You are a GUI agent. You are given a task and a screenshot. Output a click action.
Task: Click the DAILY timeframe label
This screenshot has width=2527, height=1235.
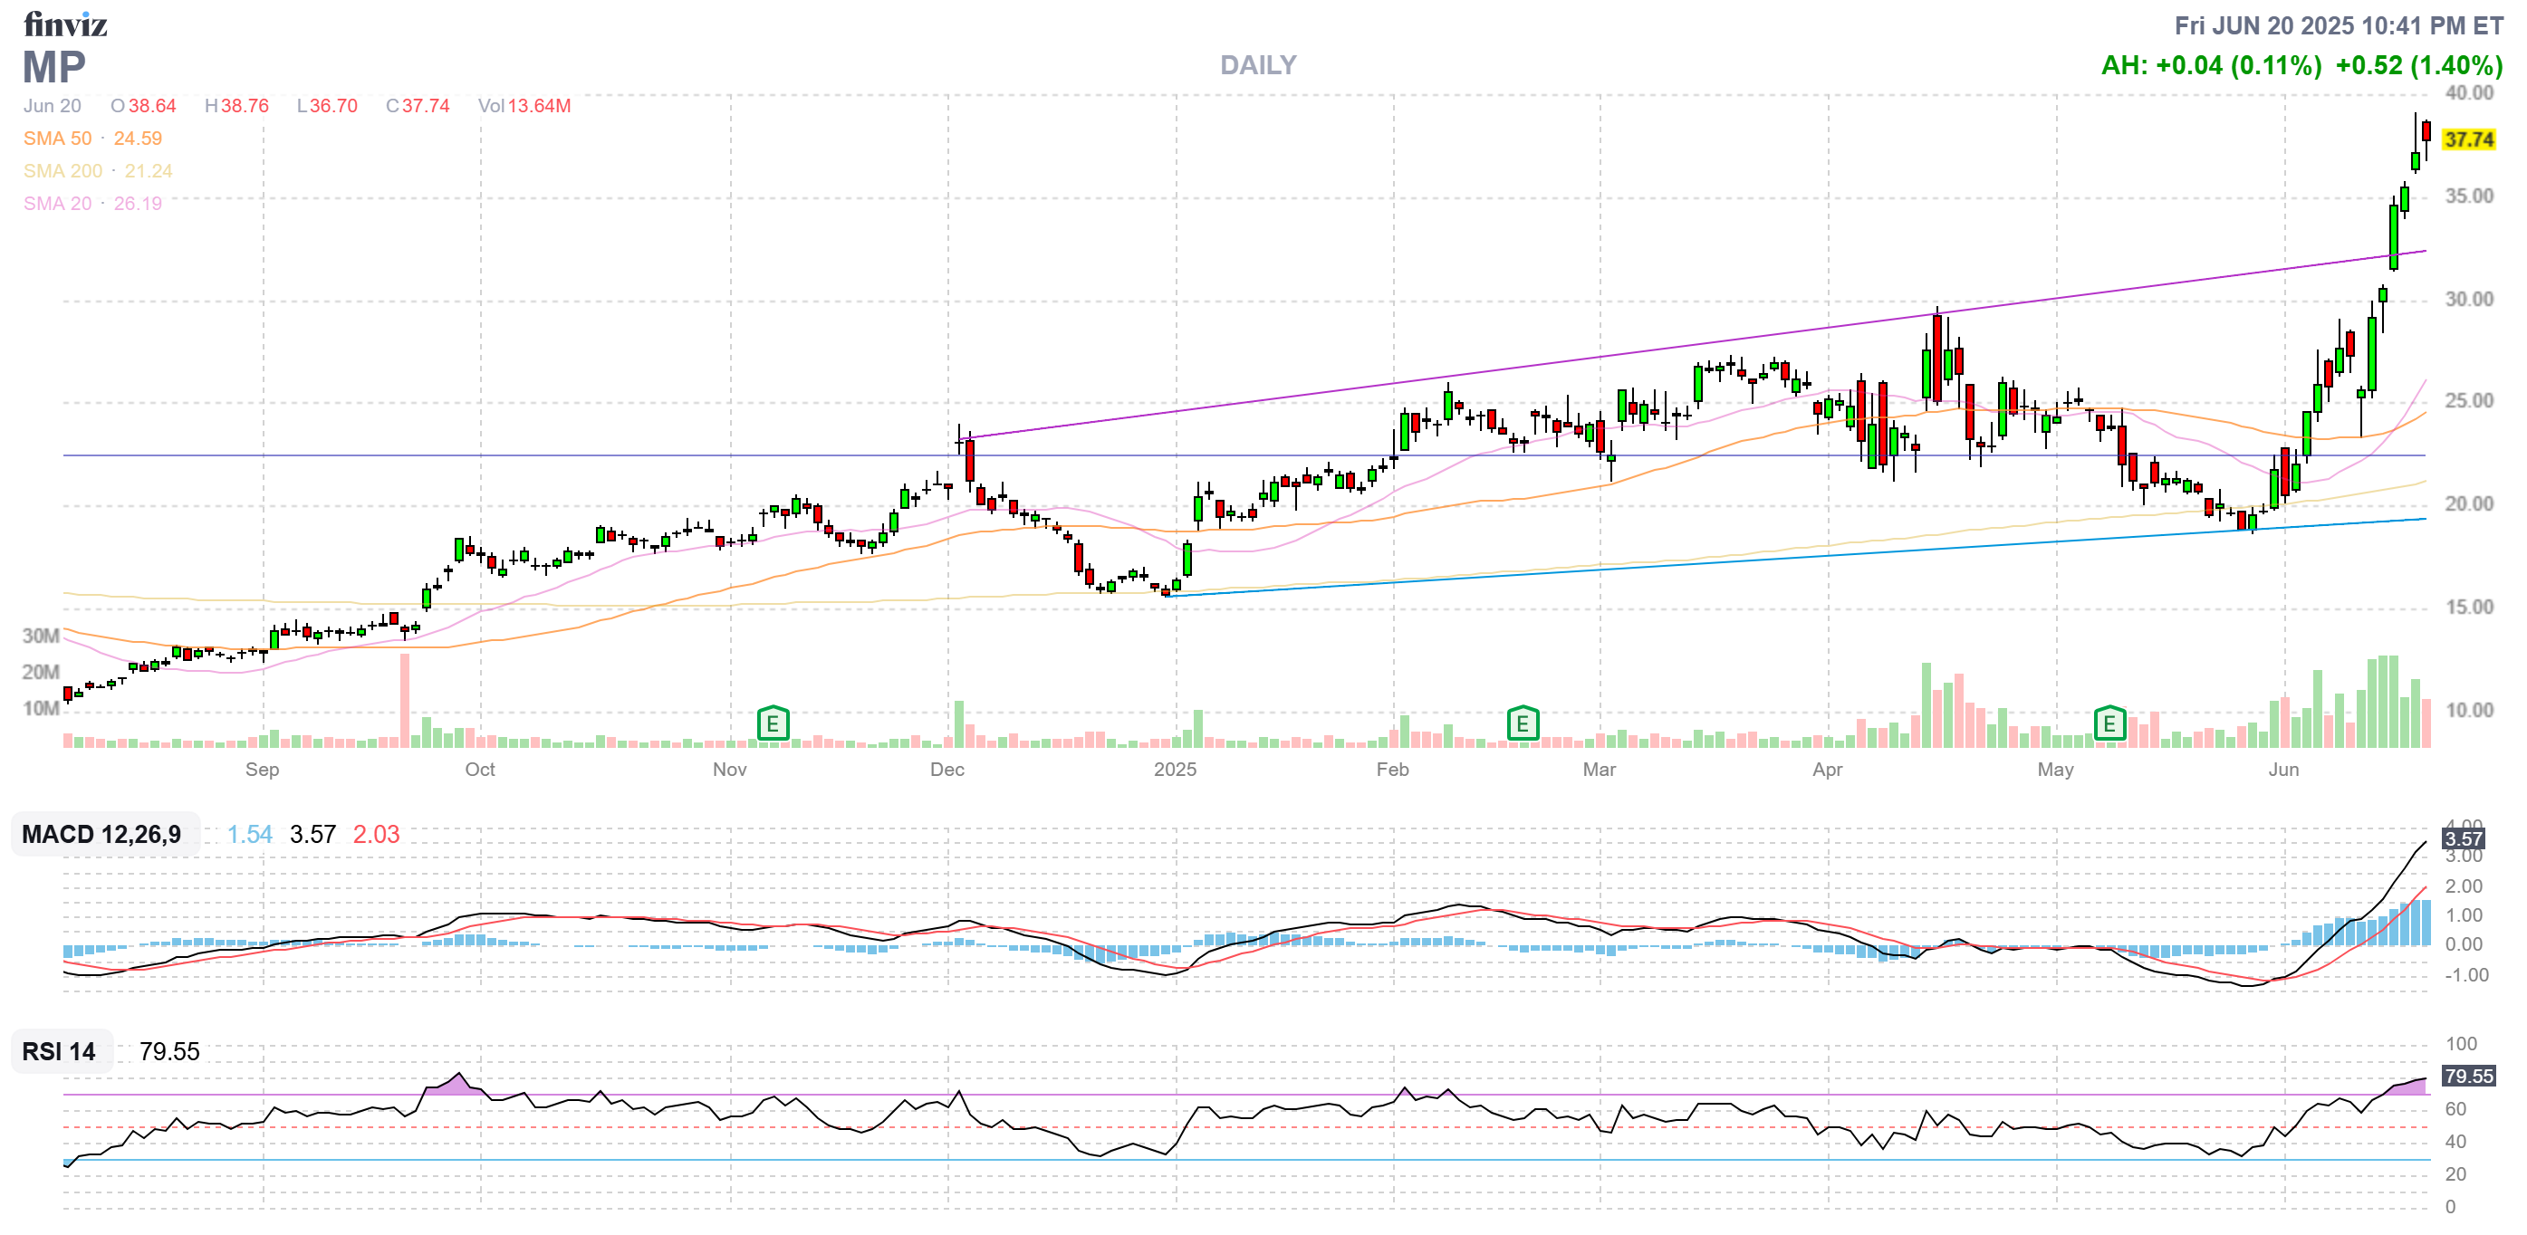pyautogui.click(x=1258, y=65)
